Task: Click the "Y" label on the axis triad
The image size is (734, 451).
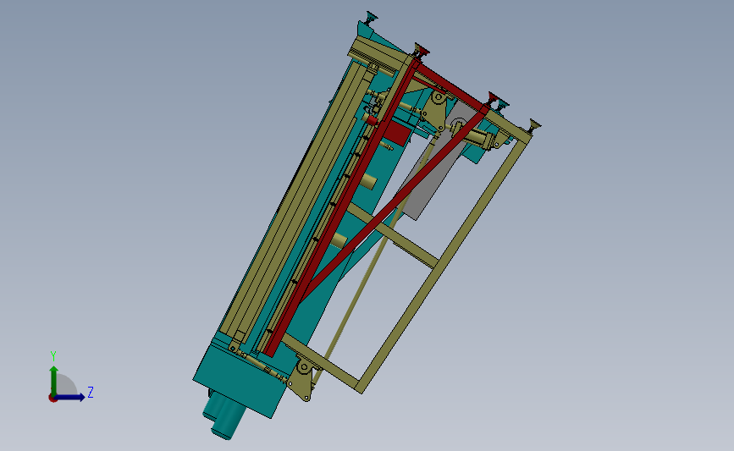Action: (53, 356)
